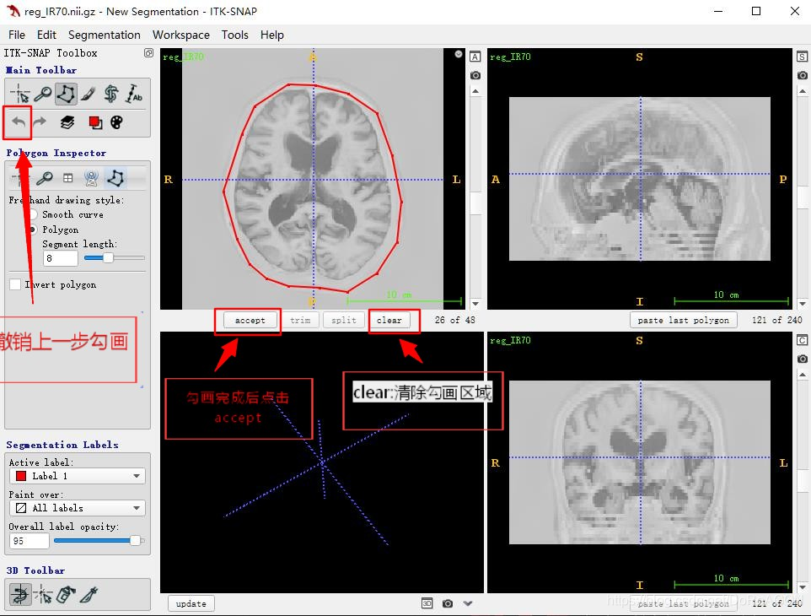811x616 pixels.
Task: Click the label opacity value field showing 95
Action: pyautogui.click(x=29, y=540)
